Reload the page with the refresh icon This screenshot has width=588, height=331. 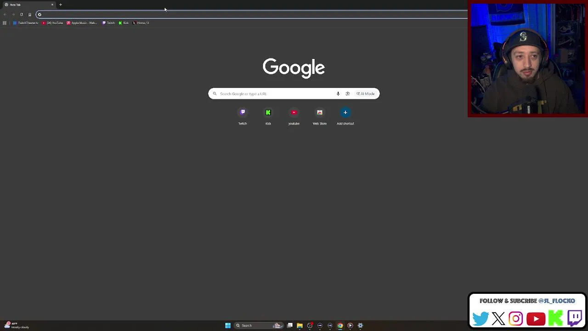click(x=22, y=15)
